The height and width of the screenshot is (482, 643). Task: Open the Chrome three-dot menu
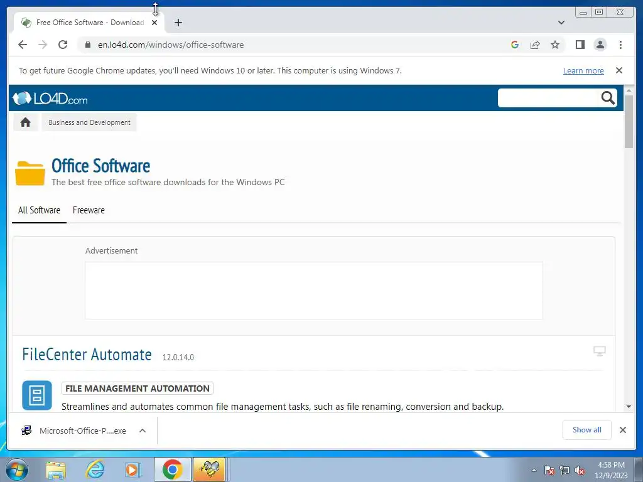(x=620, y=45)
